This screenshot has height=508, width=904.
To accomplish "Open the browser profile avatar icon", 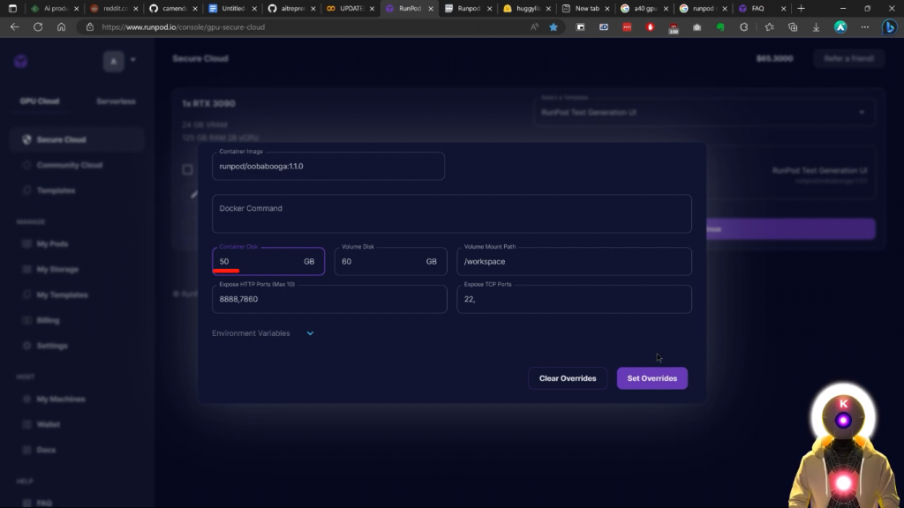I will pyautogui.click(x=840, y=27).
